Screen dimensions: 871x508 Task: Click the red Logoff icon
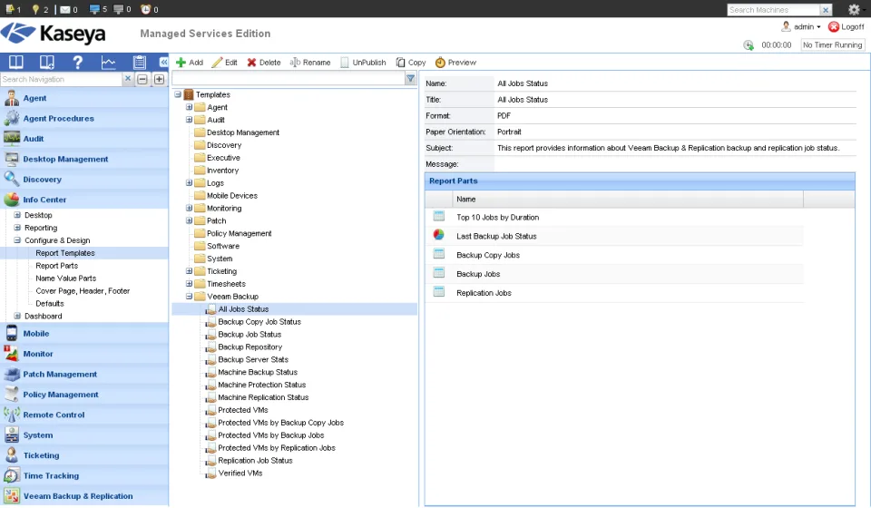point(833,26)
